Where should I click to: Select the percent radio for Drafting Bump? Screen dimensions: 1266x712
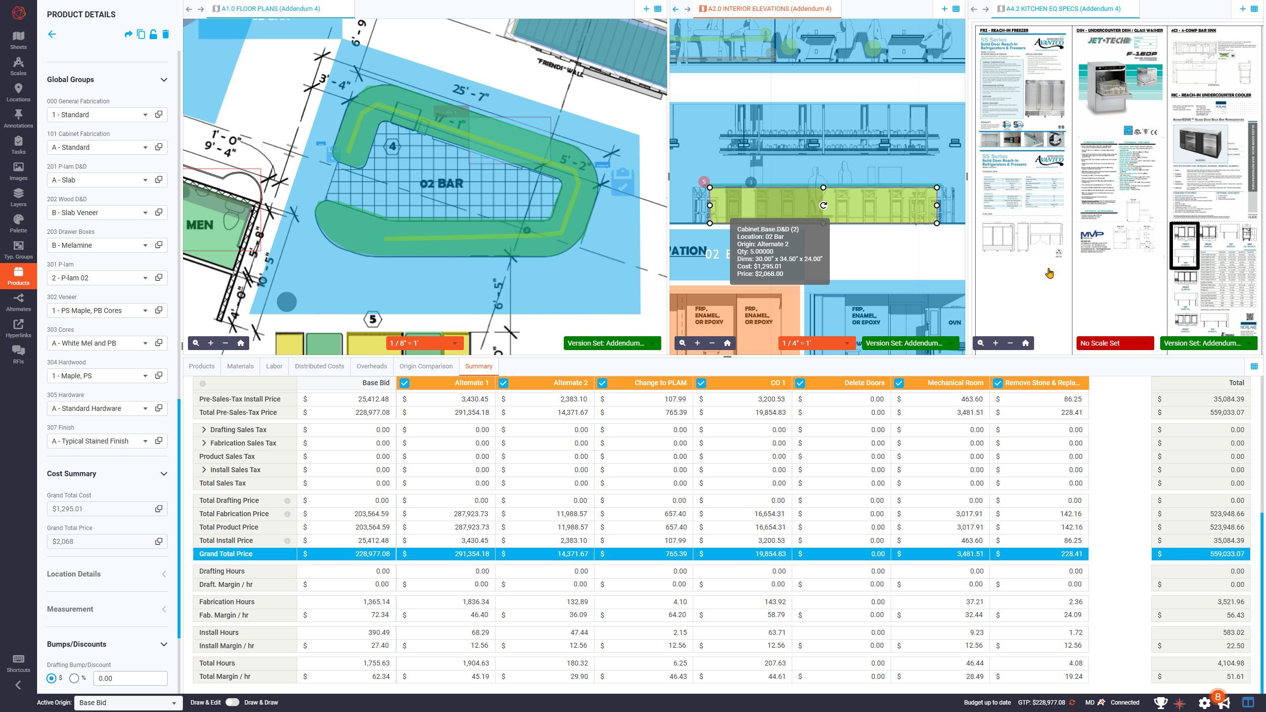click(74, 678)
